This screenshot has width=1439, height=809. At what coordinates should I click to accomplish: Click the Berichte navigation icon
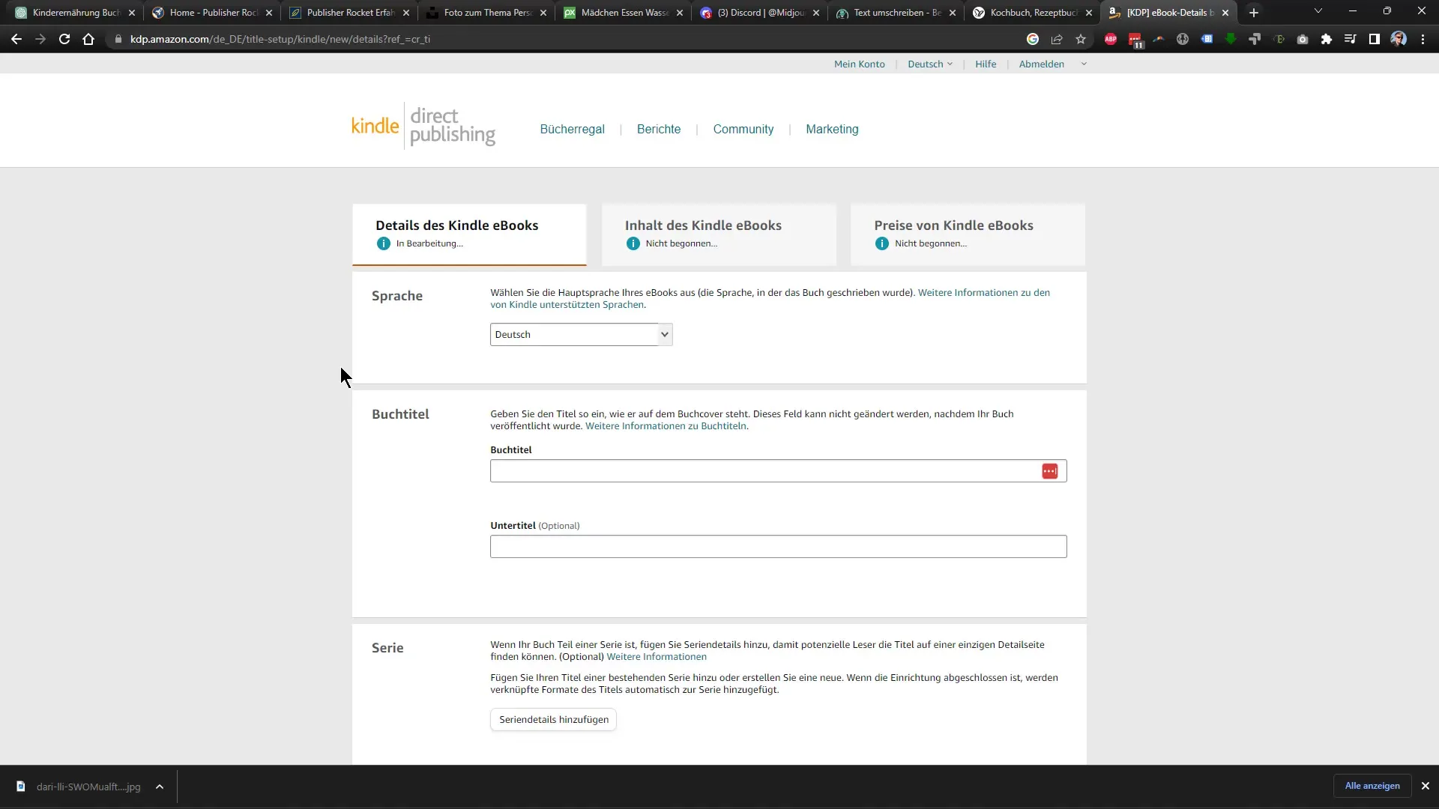(658, 130)
